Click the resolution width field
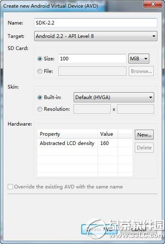The width and height of the screenshot is (165, 244). (92, 109)
